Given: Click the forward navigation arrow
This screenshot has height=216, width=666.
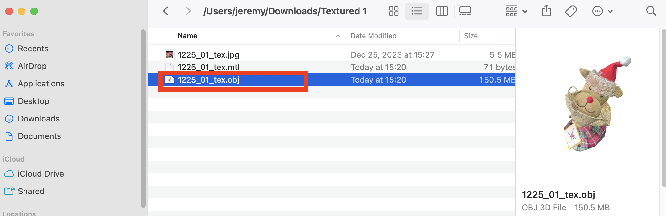Looking at the screenshot, I should coord(188,11).
